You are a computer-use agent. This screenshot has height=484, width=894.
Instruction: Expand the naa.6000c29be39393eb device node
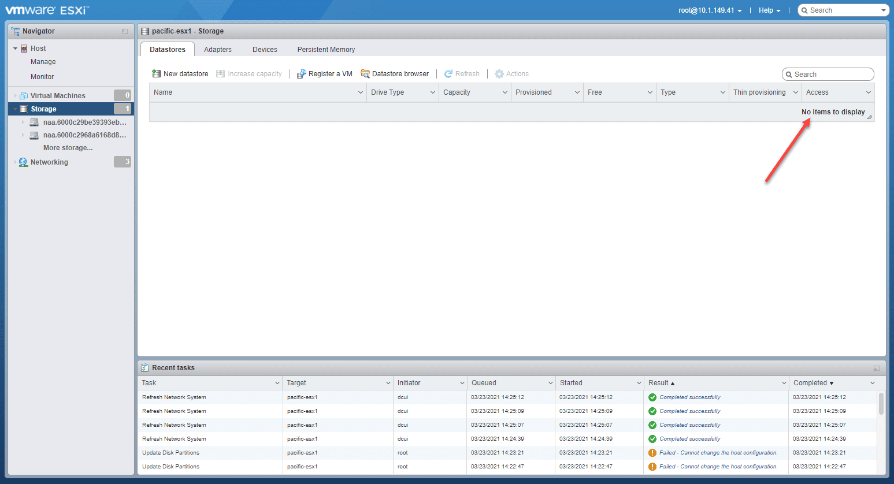23,122
